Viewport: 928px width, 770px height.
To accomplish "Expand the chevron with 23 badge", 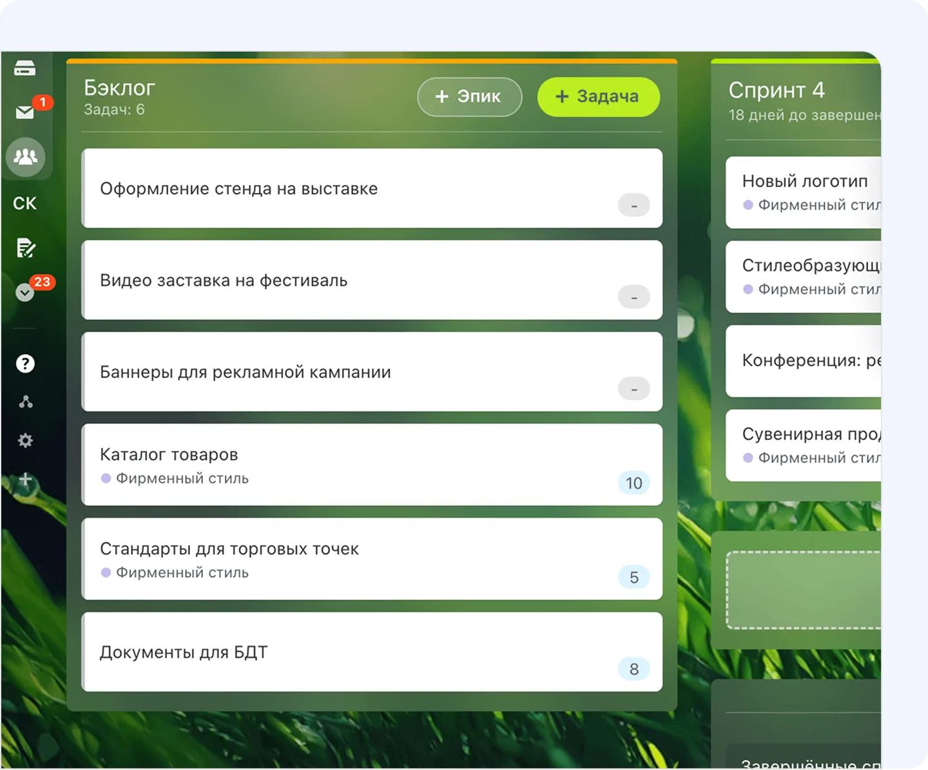I will click(25, 293).
